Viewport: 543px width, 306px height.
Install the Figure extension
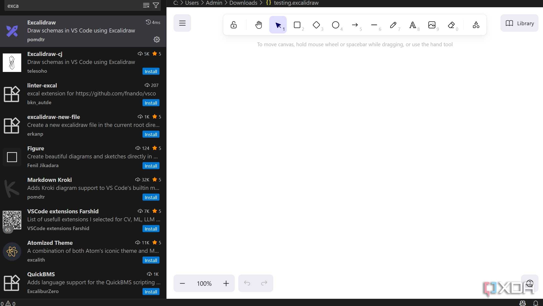(x=151, y=166)
